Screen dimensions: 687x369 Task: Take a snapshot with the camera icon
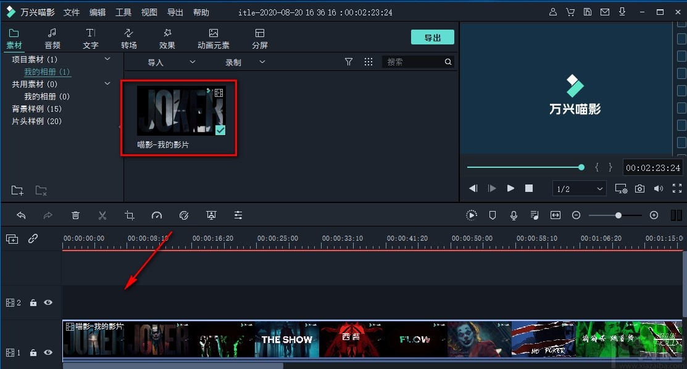point(639,188)
